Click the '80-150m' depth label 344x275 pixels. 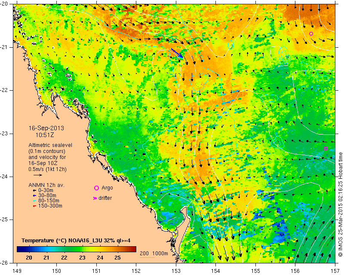(x=49, y=201)
